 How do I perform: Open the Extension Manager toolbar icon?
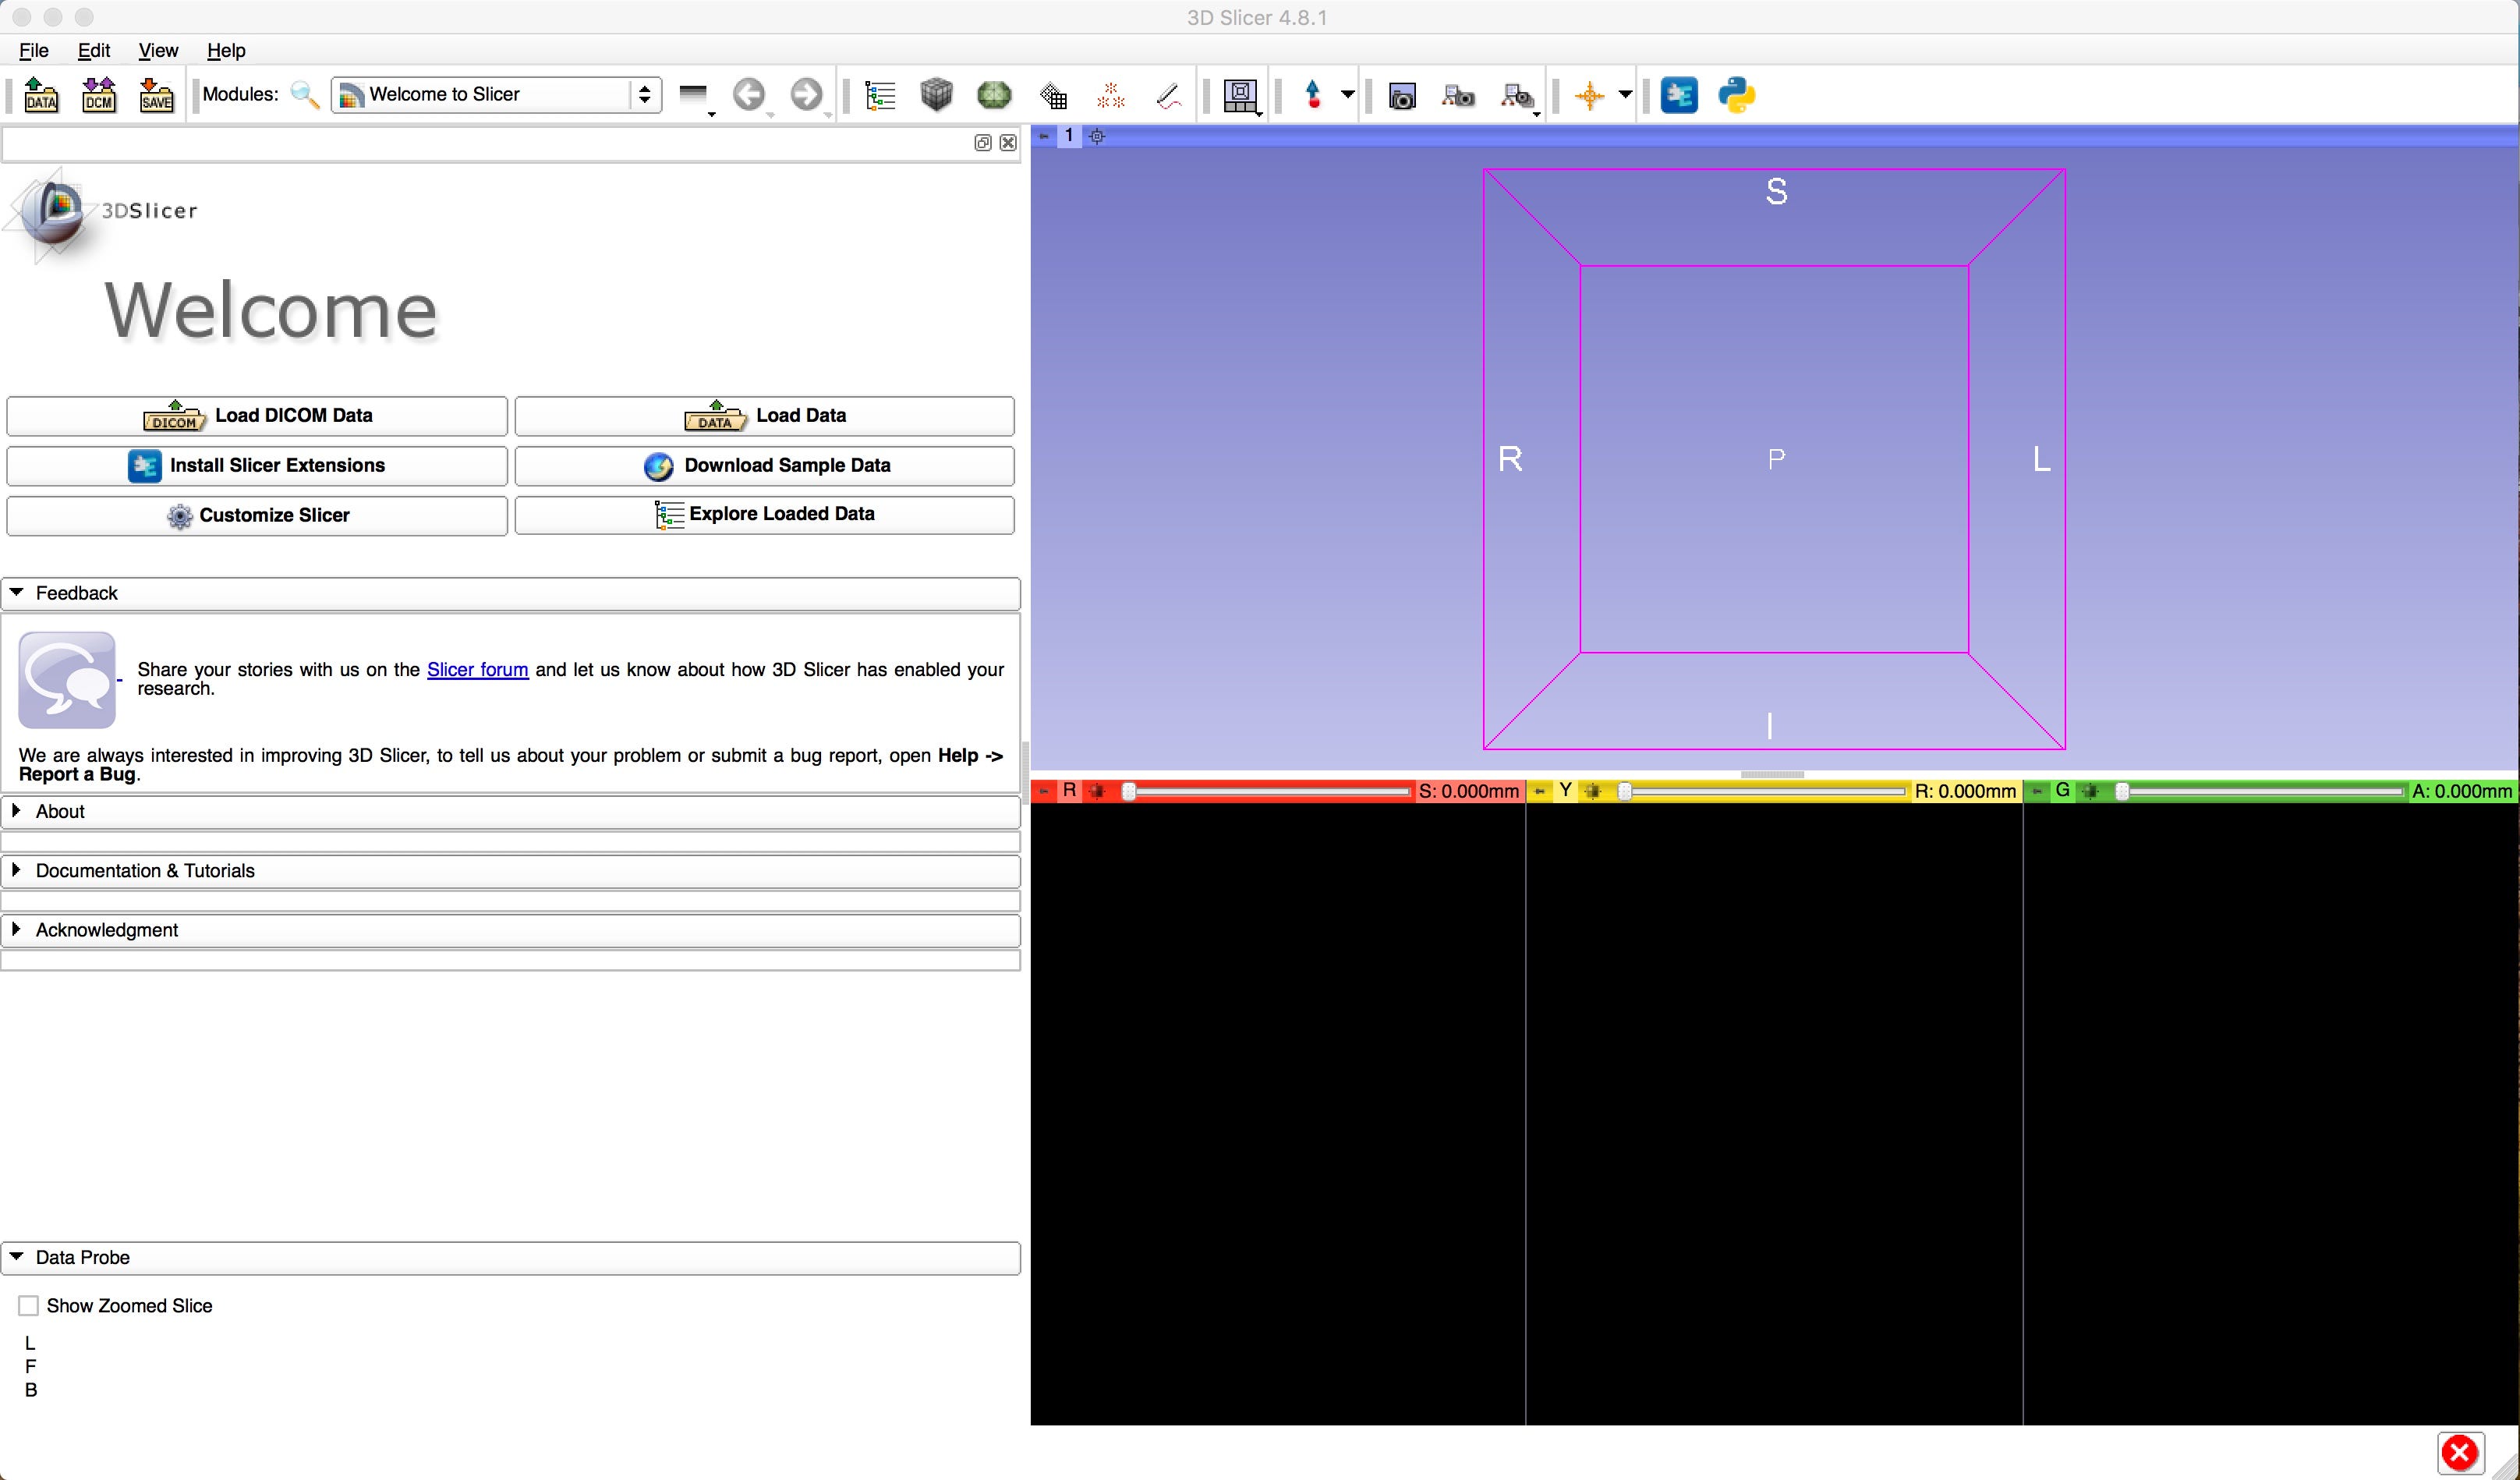coord(1679,95)
